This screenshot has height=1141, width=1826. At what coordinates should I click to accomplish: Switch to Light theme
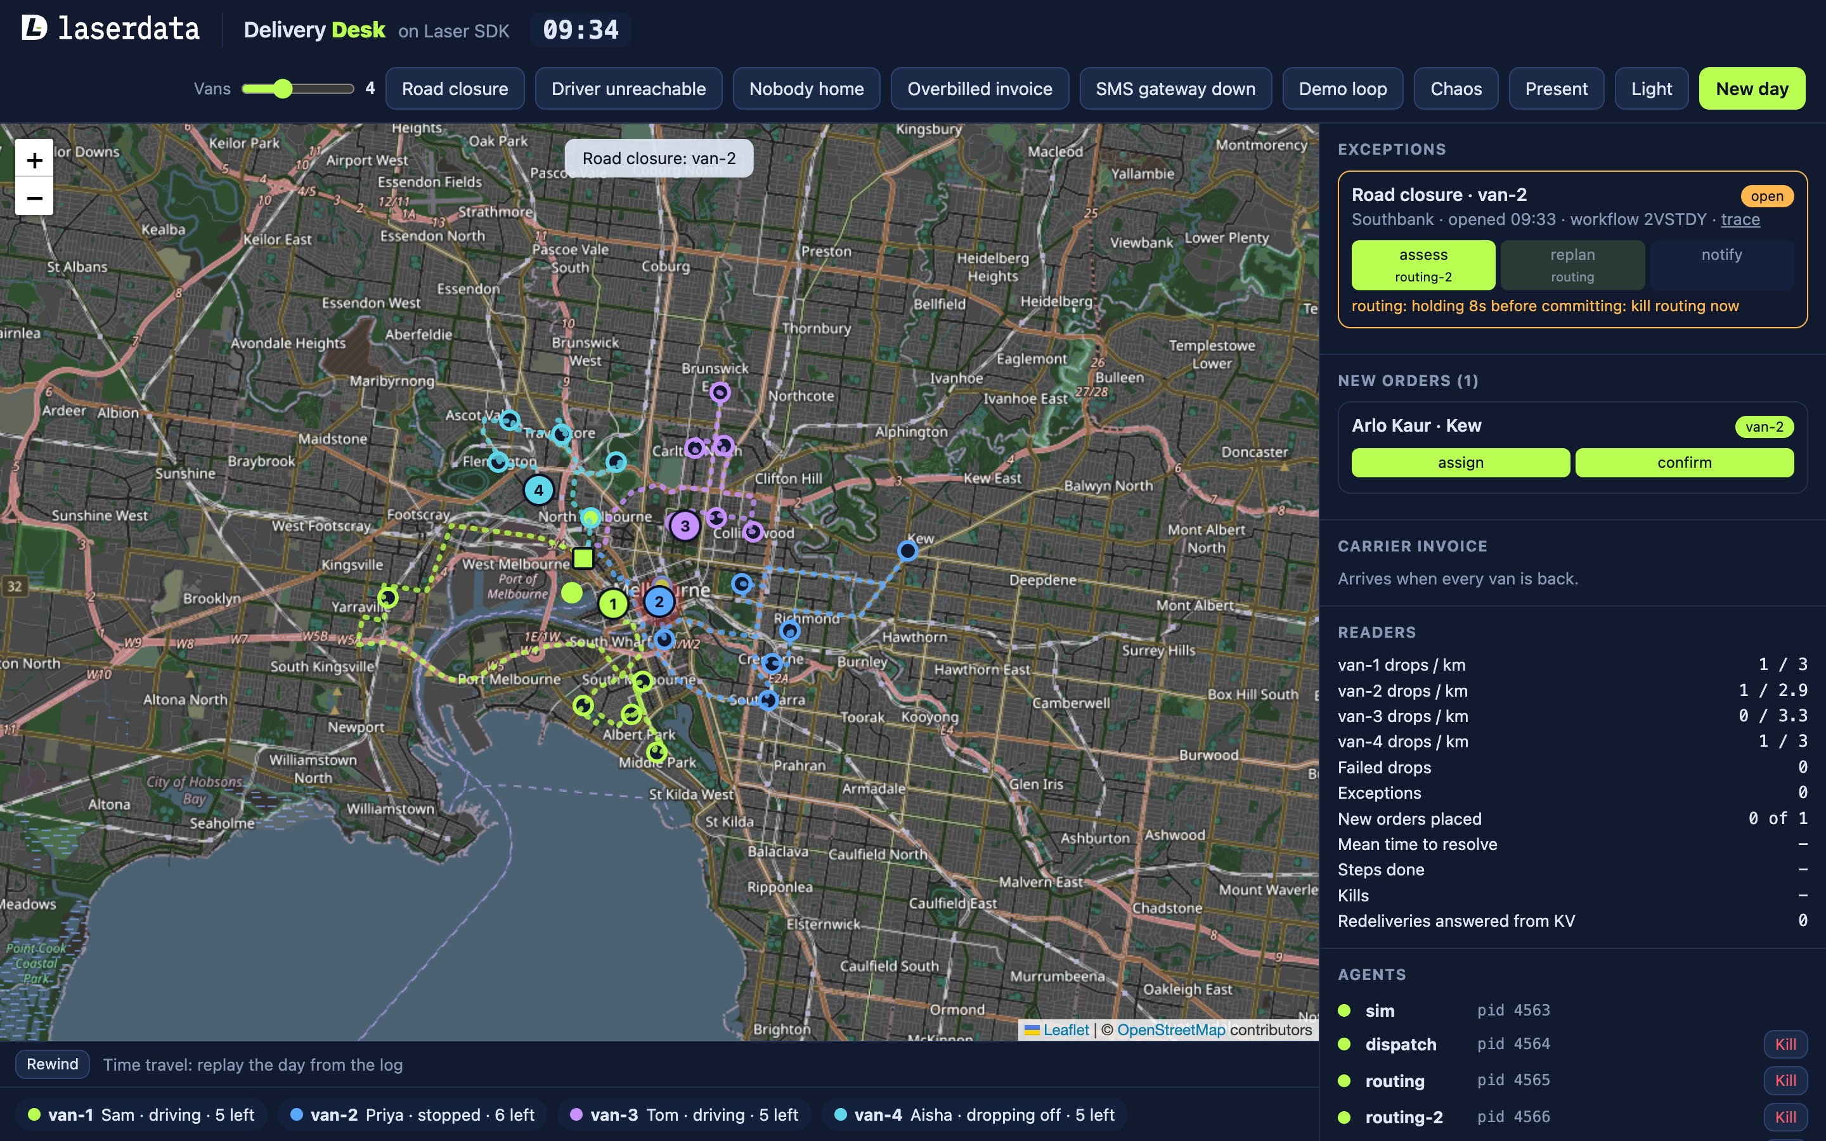1651,88
